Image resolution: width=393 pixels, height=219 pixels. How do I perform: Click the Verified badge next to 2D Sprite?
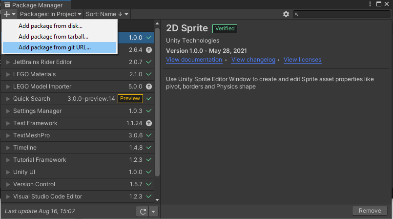[224, 28]
